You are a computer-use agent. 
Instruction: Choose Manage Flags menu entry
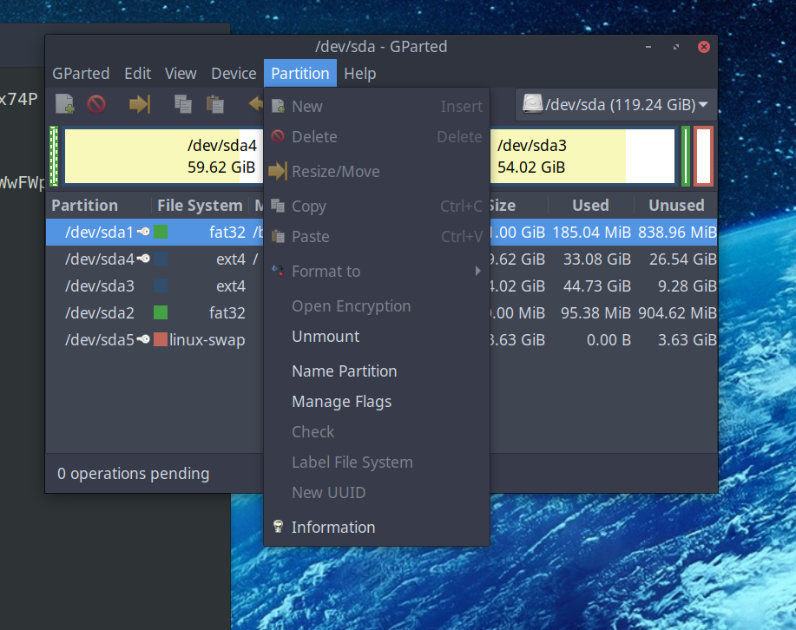[377, 402]
